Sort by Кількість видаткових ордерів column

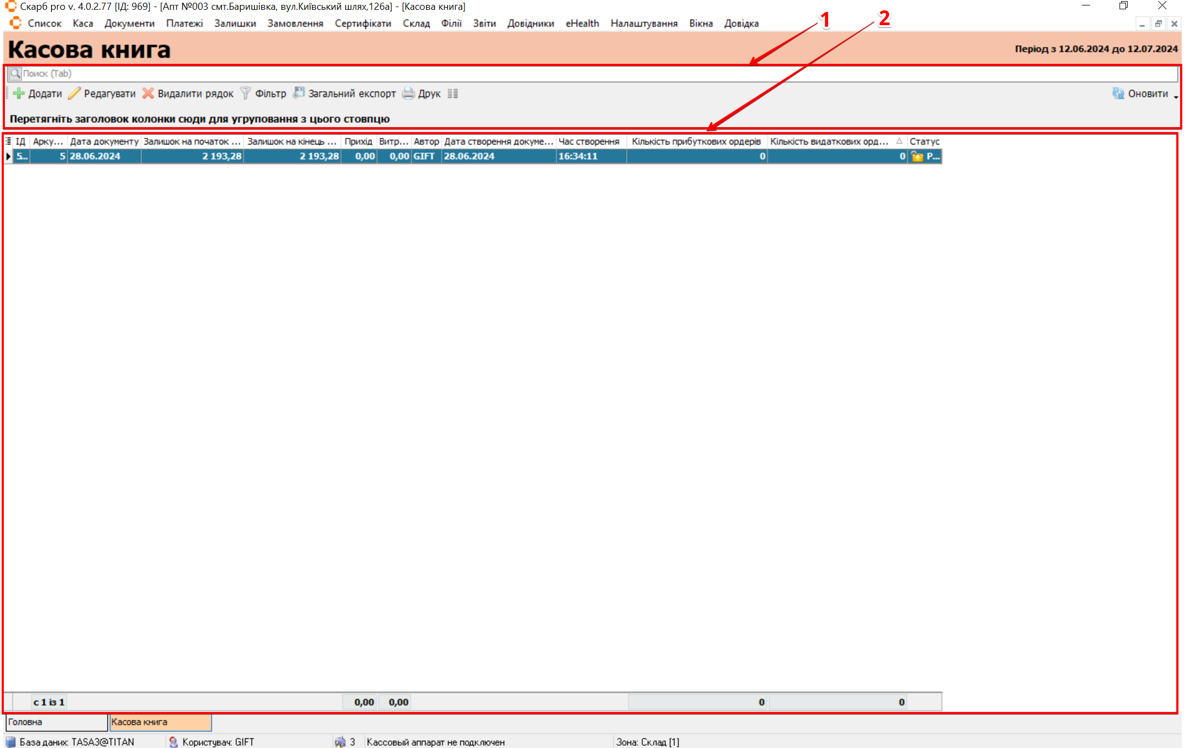pyautogui.click(x=830, y=141)
